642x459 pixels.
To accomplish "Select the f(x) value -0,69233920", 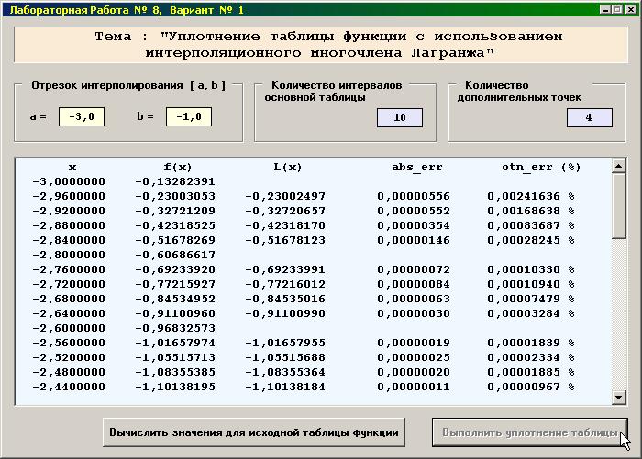I will tap(175, 269).
